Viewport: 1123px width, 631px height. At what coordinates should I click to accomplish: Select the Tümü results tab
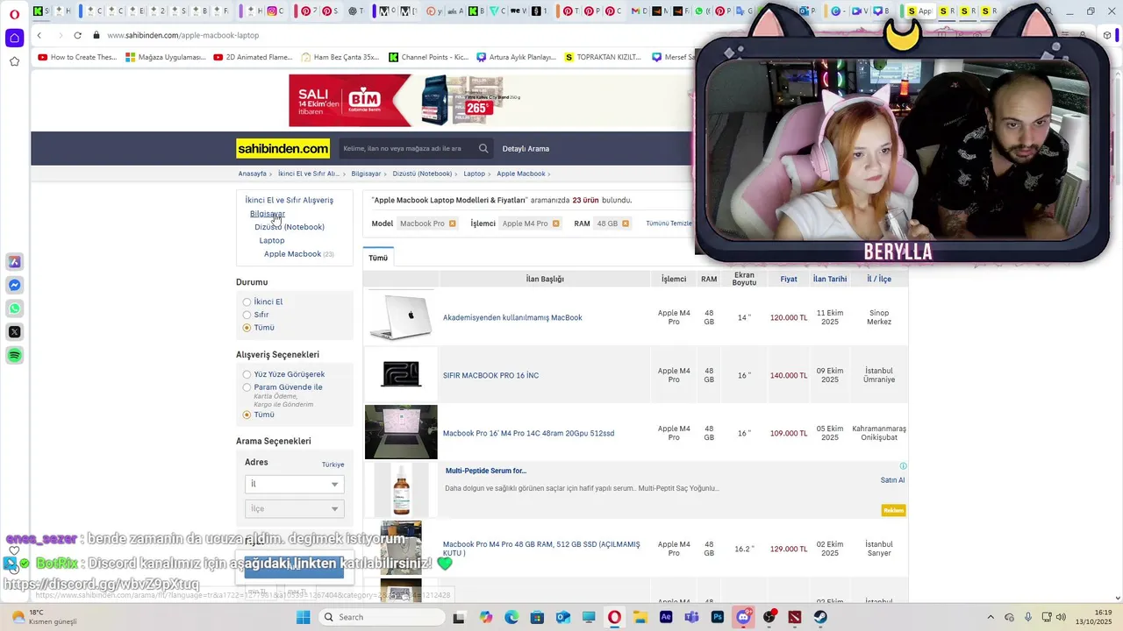pyautogui.click(x=378, y=258)
